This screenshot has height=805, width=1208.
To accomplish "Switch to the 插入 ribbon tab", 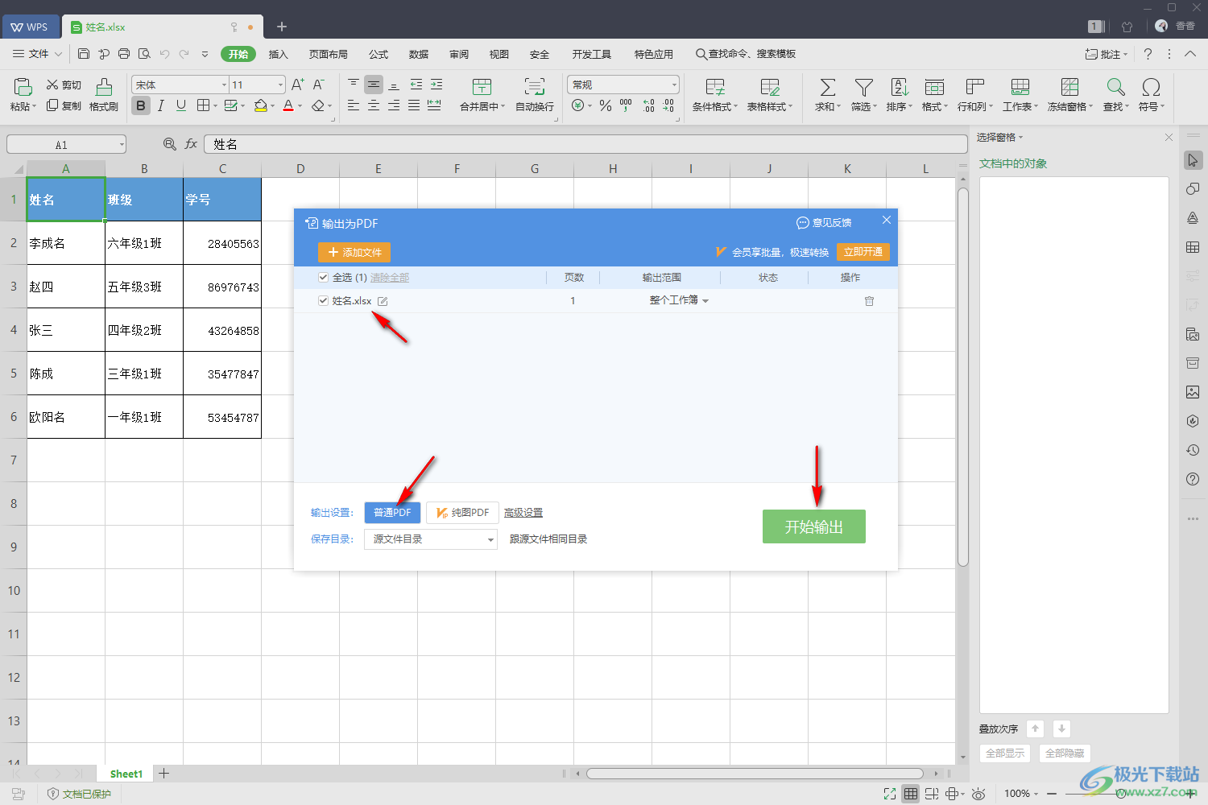I will tap(278, 54).
